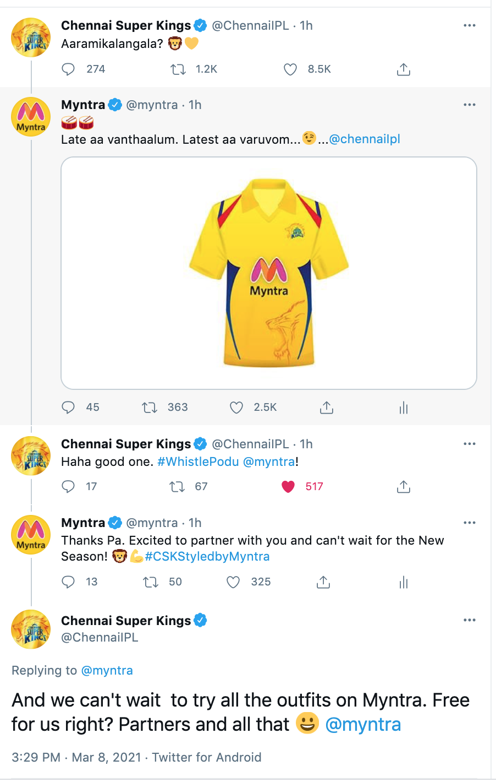View analytics for Myntra's 'Thanks Pa' tweet
This screenshot has height=782, width=496.
click(404, 582)
